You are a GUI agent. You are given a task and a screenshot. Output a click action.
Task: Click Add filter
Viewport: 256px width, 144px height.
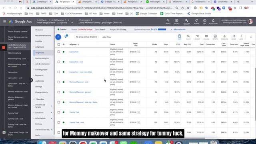coord(107,37)
